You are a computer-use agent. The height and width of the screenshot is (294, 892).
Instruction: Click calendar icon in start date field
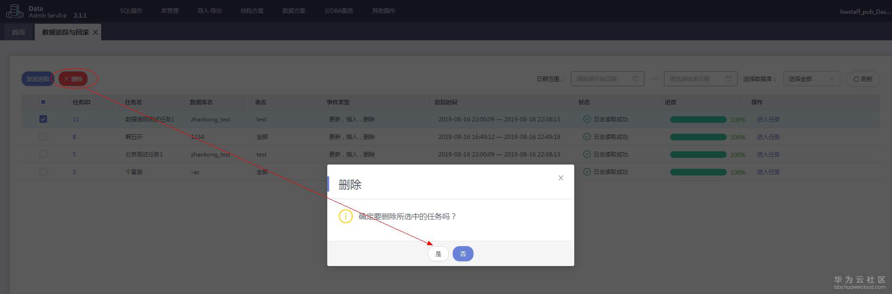pyautogui.click(x=636, y=79)
